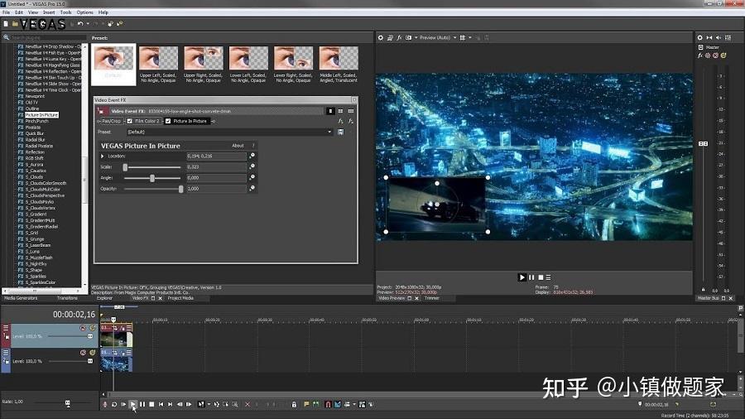Toggle snapping magnet icon in timeline toolbar

[328, 404]
